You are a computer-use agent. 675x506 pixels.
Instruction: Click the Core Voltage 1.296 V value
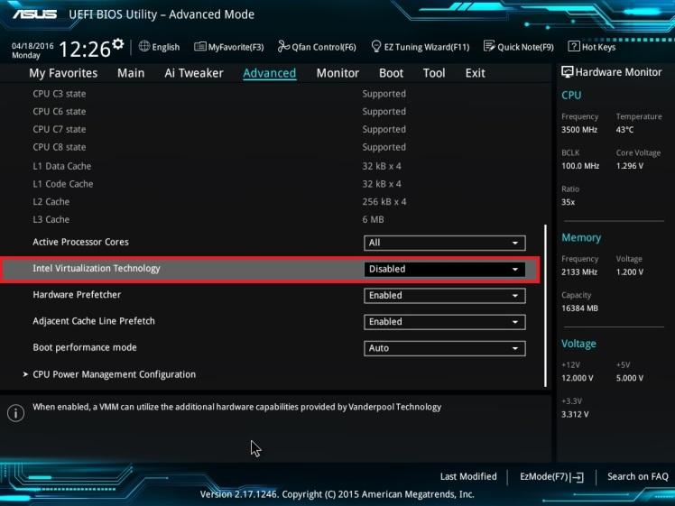click(x=629, y=166)
